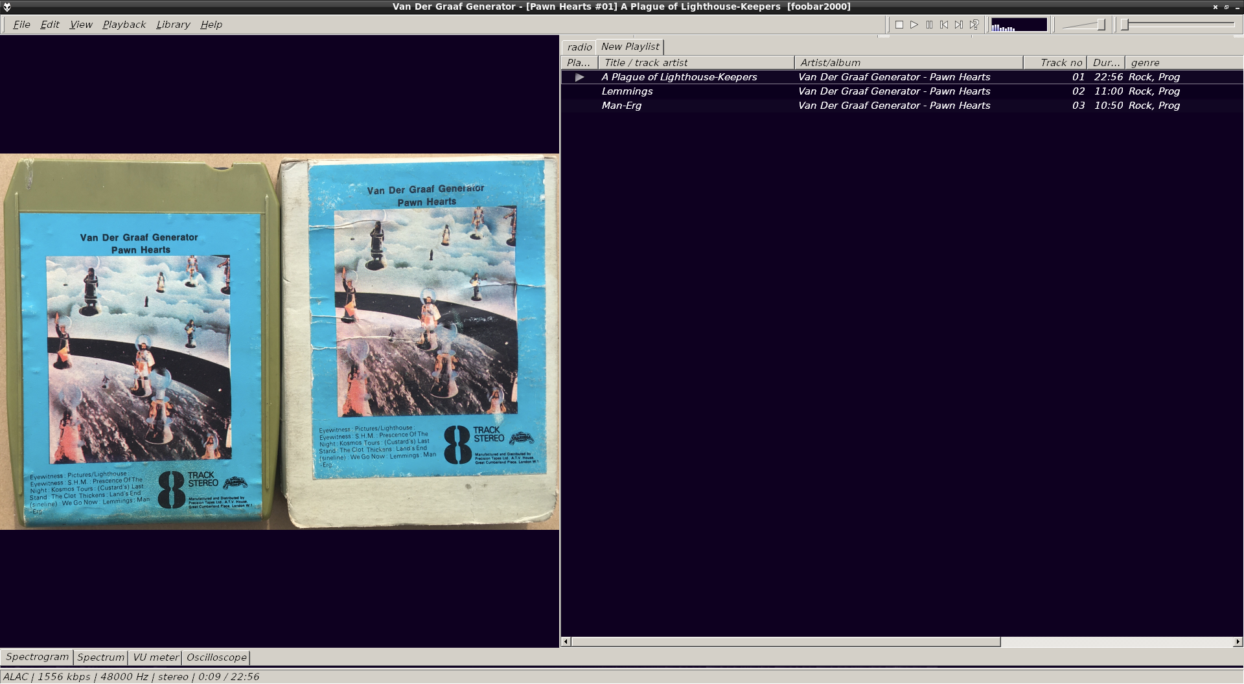This screenshot has height=684, width=1244.
Task: Switch to the radio playlist tab
Action: click(579, 47)
